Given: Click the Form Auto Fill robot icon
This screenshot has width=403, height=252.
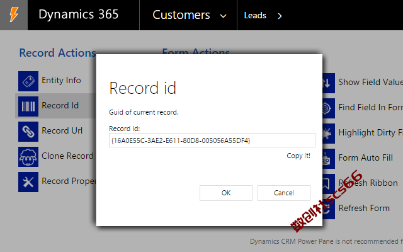Looking at the screenshot, I should point(329,159).
